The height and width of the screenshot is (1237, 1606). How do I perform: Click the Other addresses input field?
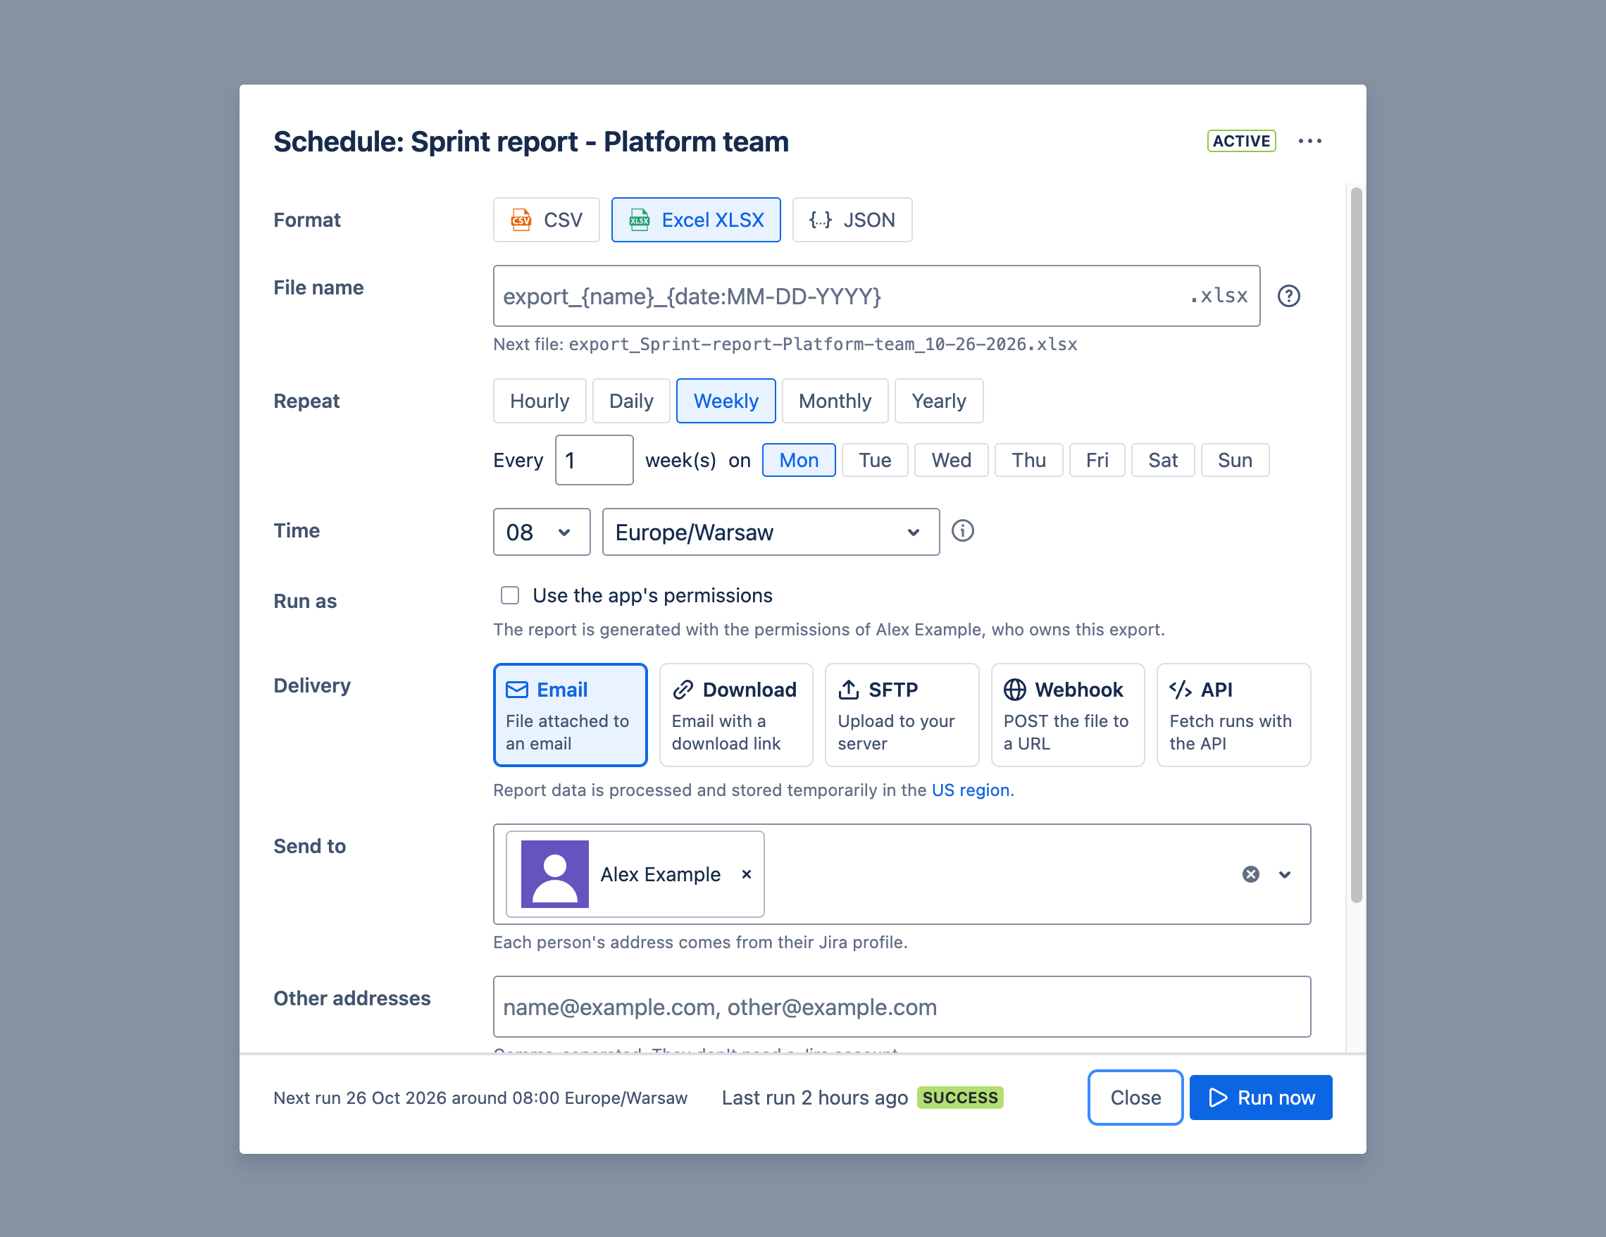902,1007
